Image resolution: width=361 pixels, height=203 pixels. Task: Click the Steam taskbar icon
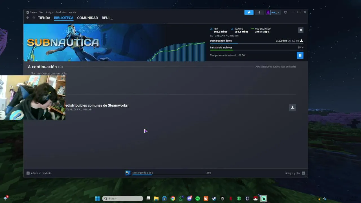tap(214, 198)
